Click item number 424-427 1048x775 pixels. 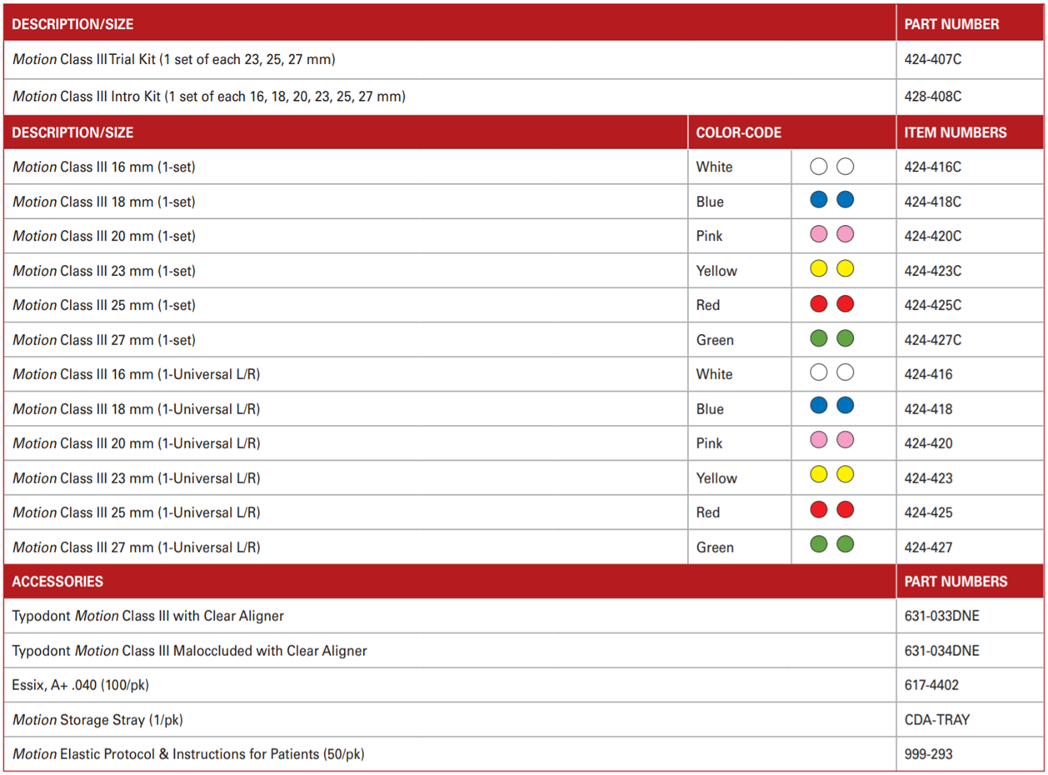pos(929,547)
